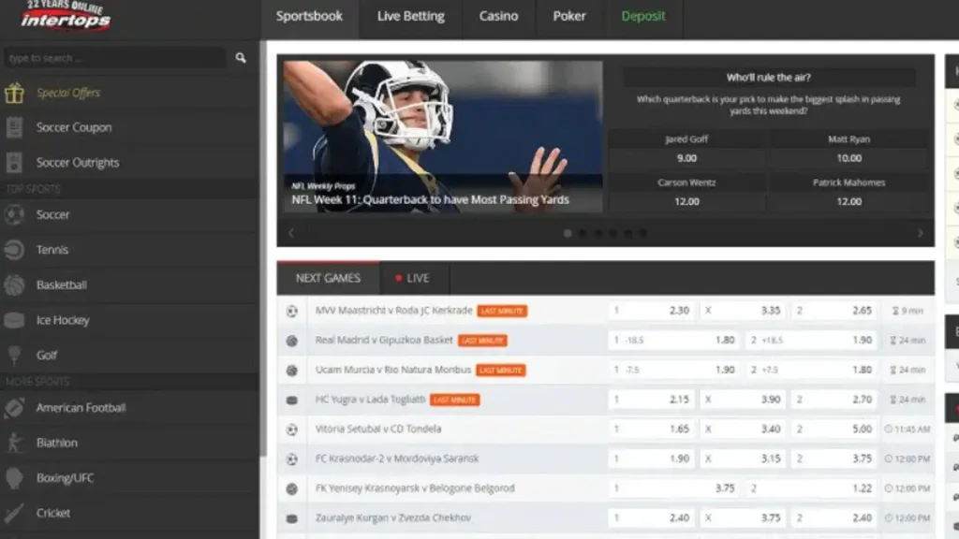This screenshot has width=959, height=539.
Task: Click the NFL quarterback banner image
Action: pos(443,137)
